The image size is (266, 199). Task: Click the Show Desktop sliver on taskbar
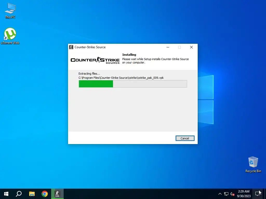tap(265, 194)
